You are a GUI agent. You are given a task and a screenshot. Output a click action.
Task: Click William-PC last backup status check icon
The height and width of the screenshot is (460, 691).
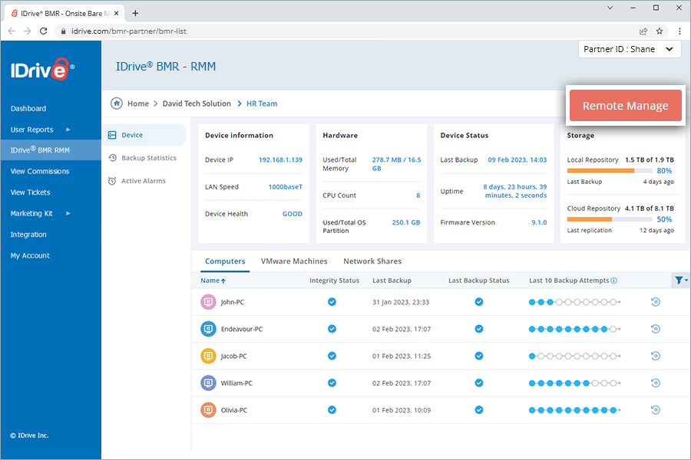click(x=479, y=383)
